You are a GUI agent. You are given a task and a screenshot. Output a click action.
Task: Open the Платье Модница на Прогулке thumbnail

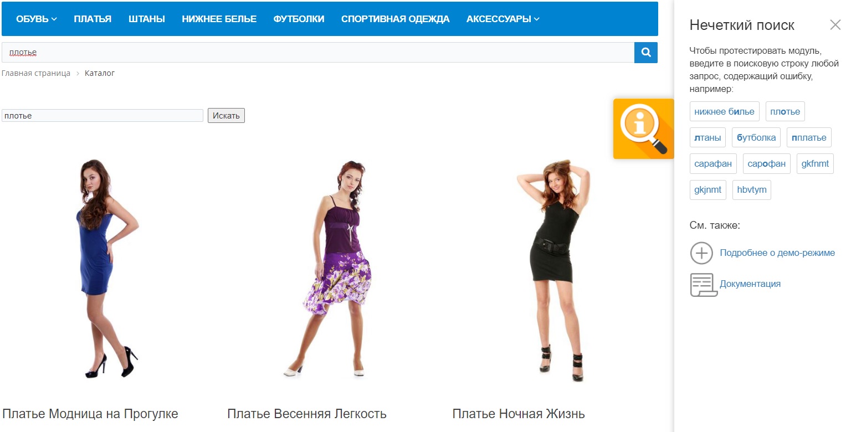point(107,269)
